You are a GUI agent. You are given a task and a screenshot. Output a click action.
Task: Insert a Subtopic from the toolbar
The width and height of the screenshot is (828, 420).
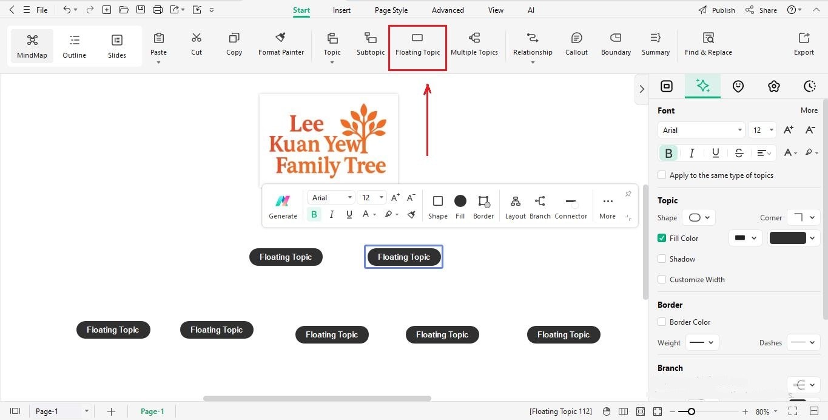[370, 45]
